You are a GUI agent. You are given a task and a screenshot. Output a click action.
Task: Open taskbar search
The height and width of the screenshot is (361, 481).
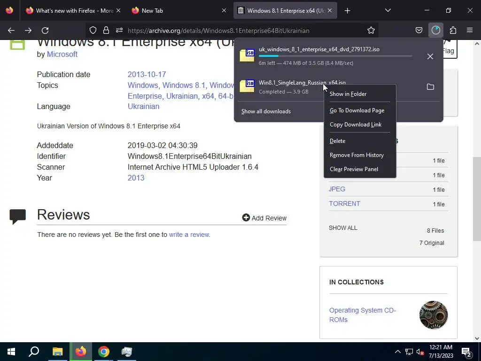(34, 352)
